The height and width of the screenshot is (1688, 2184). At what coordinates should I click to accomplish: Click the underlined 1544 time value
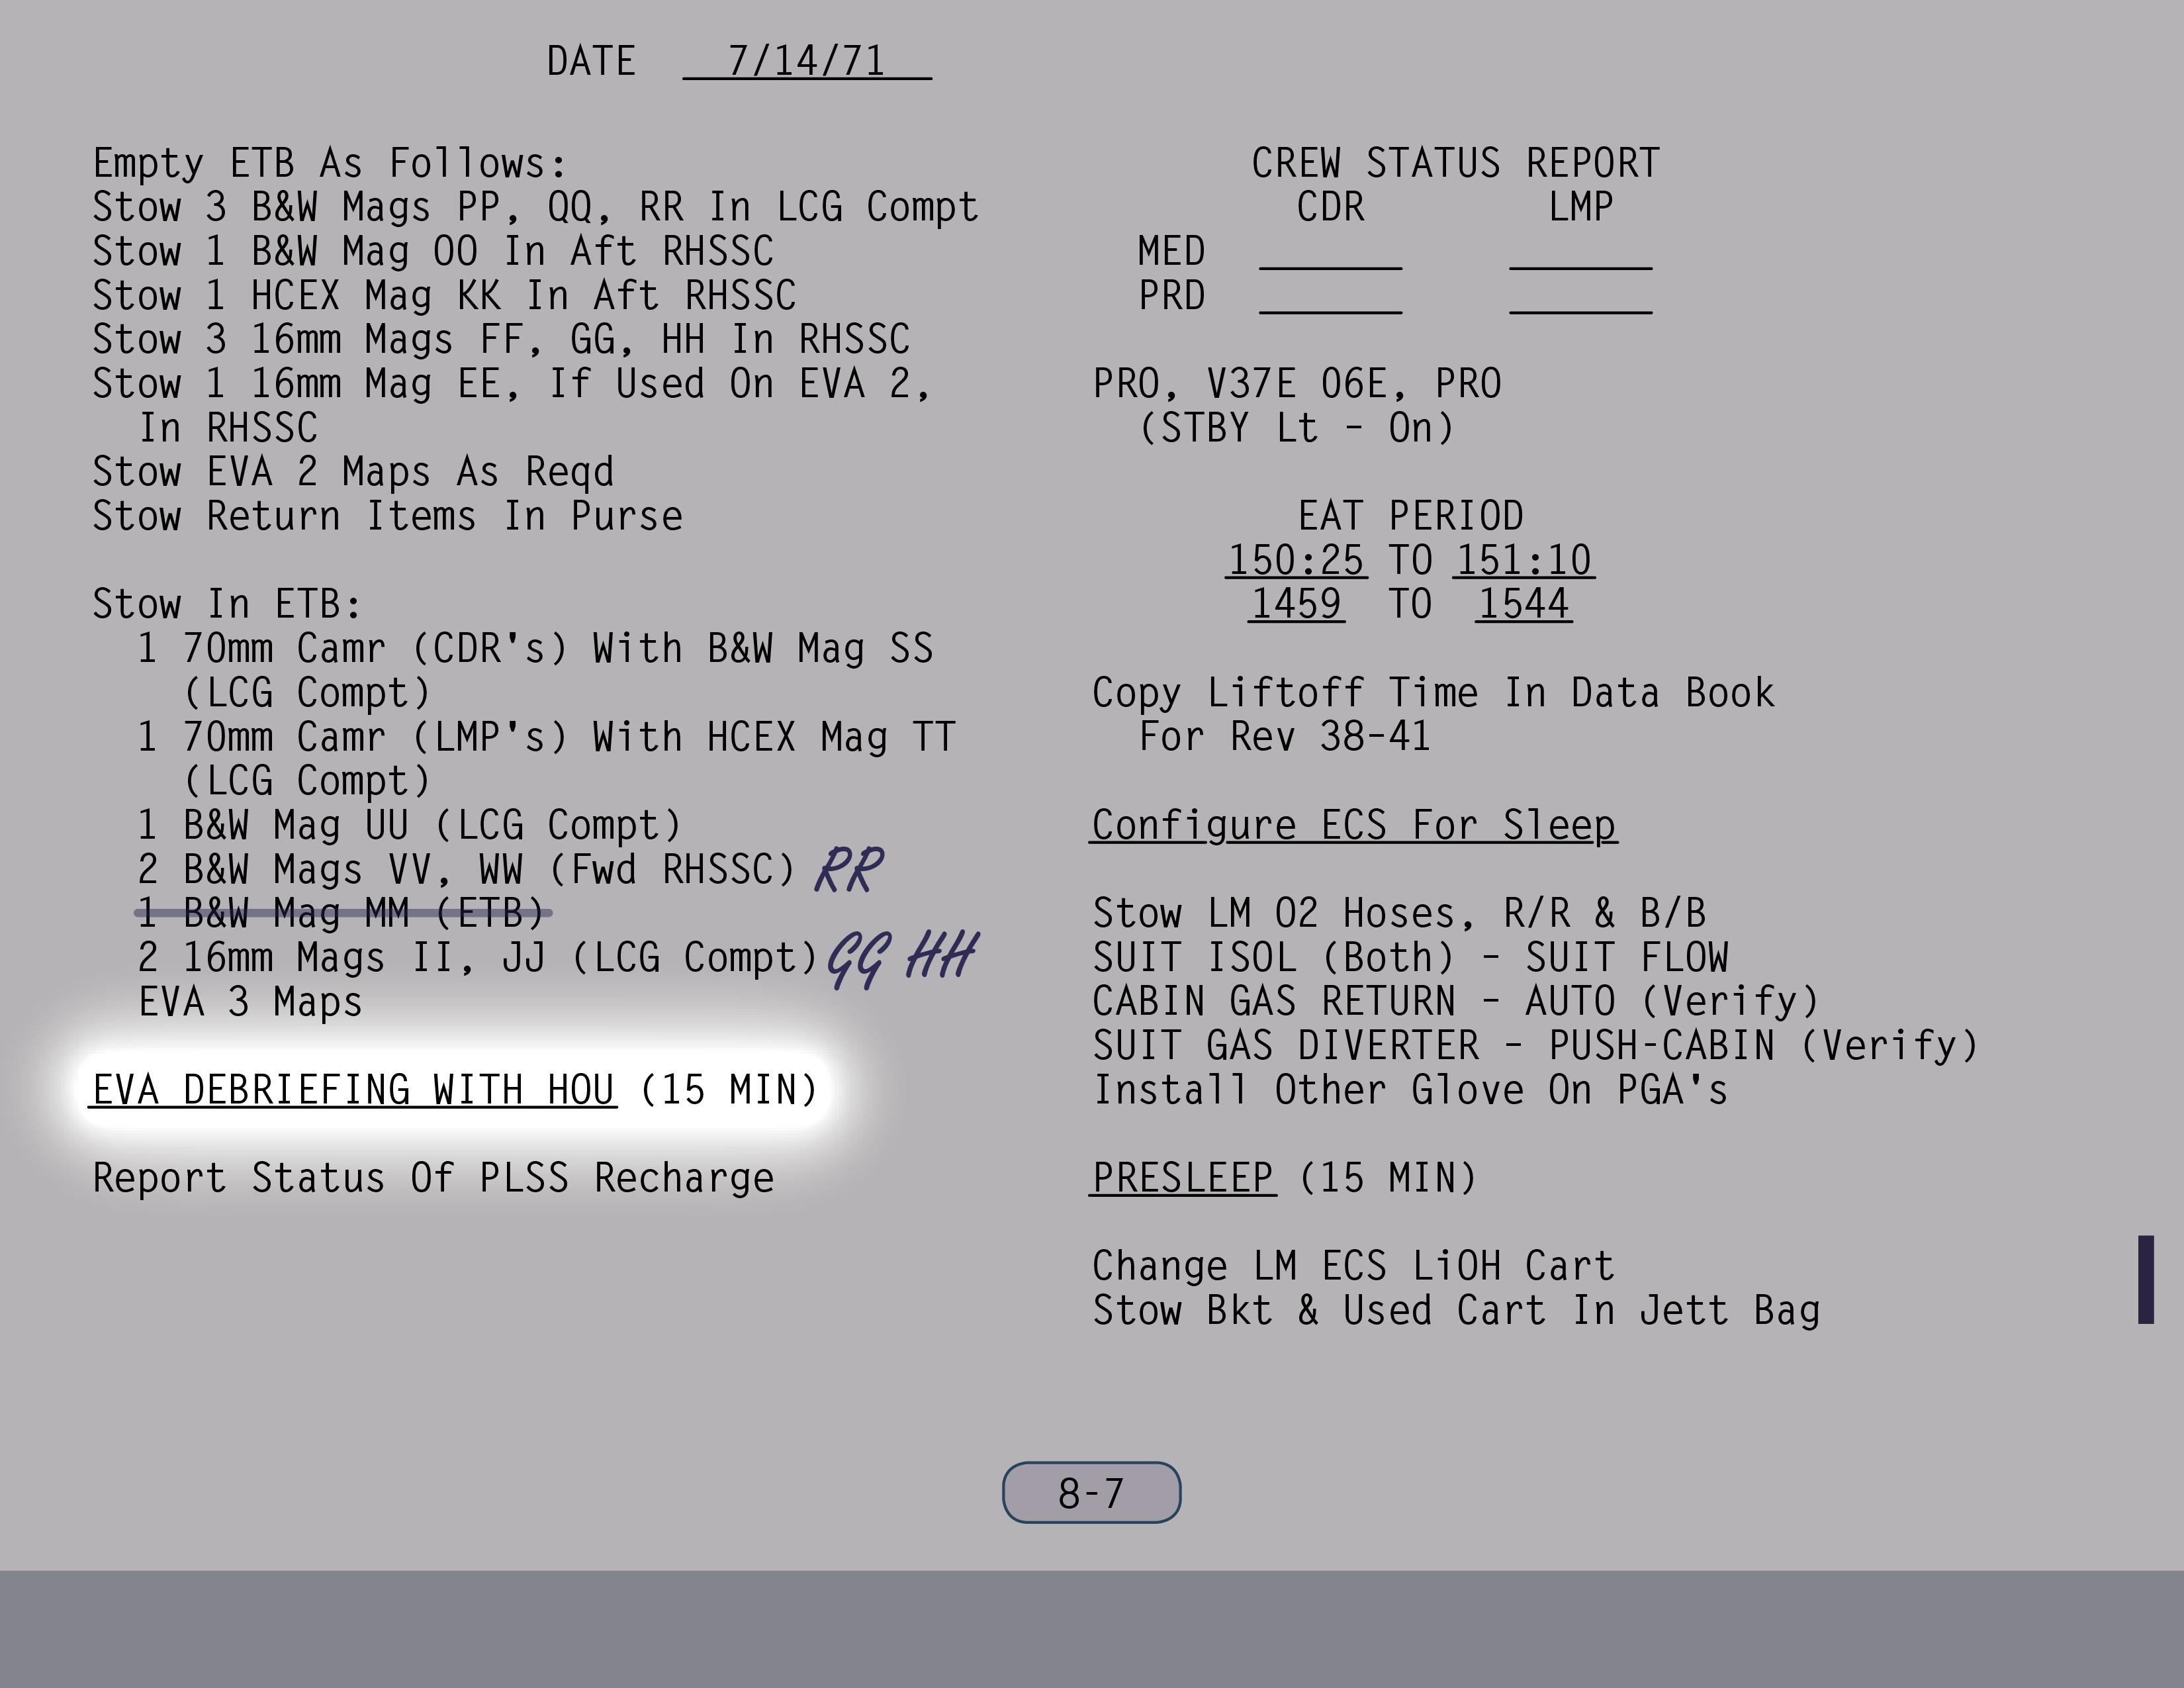click(x=1523, y=605)
